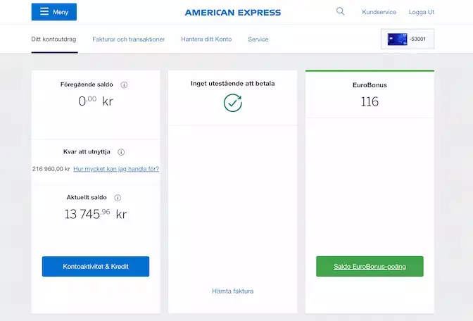Switch to Ditt kontoutdrag tab
Viewport: 473px width, 321px height.
[x=54, y=39]
